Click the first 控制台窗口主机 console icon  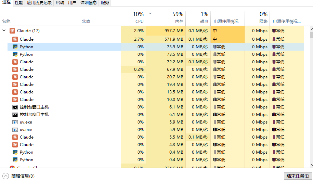[15, 107]
